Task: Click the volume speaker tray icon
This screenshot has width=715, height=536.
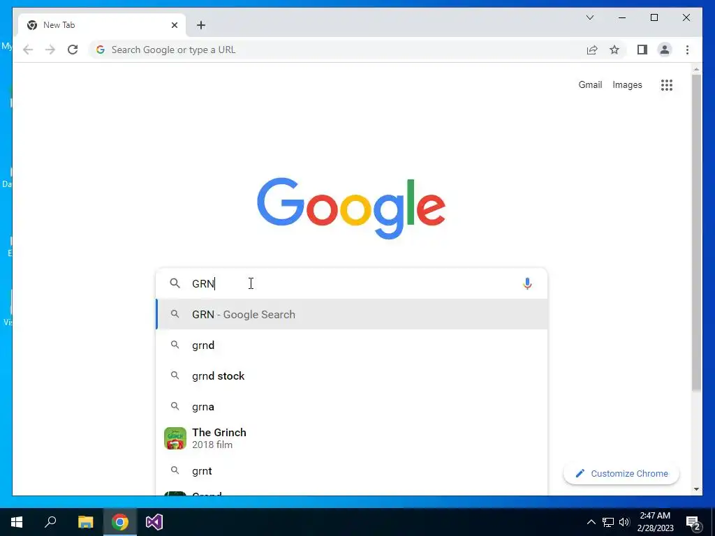Action: point(624,522)
